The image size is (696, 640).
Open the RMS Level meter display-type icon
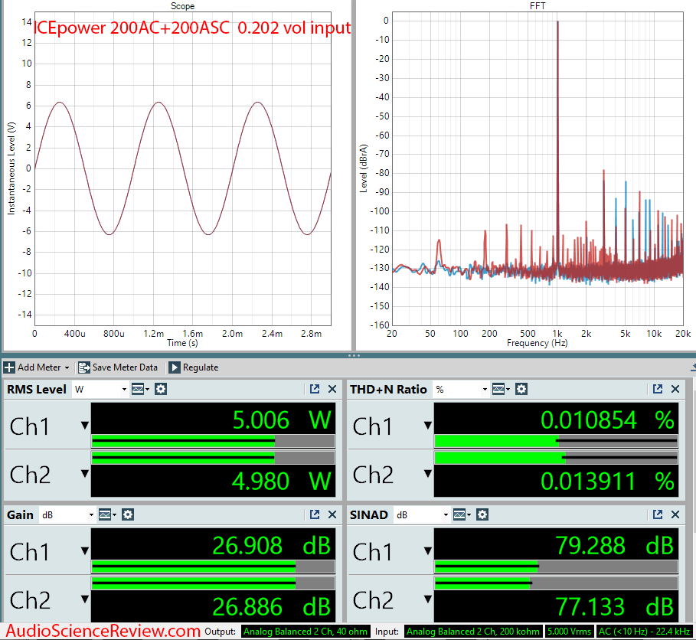140,389
